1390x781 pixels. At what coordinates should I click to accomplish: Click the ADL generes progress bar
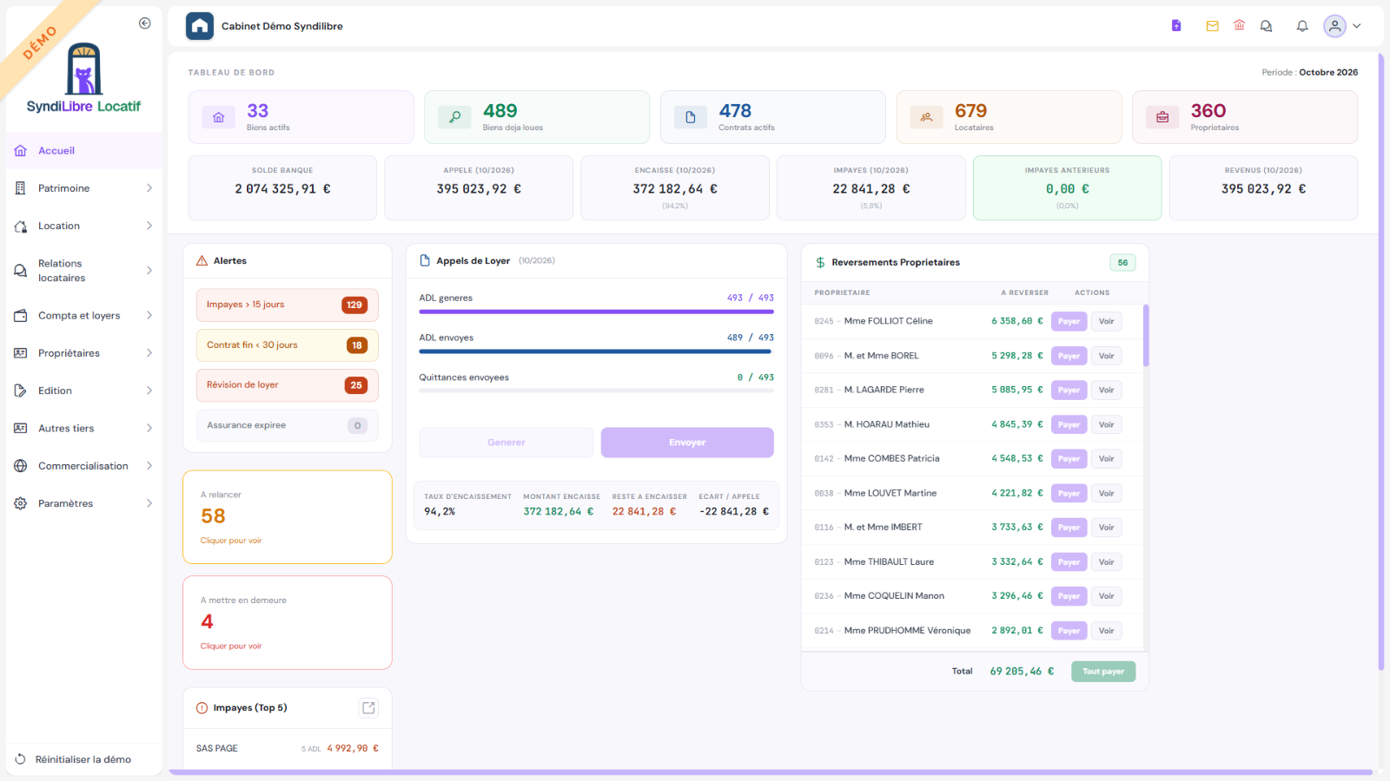tap(596, 312)
